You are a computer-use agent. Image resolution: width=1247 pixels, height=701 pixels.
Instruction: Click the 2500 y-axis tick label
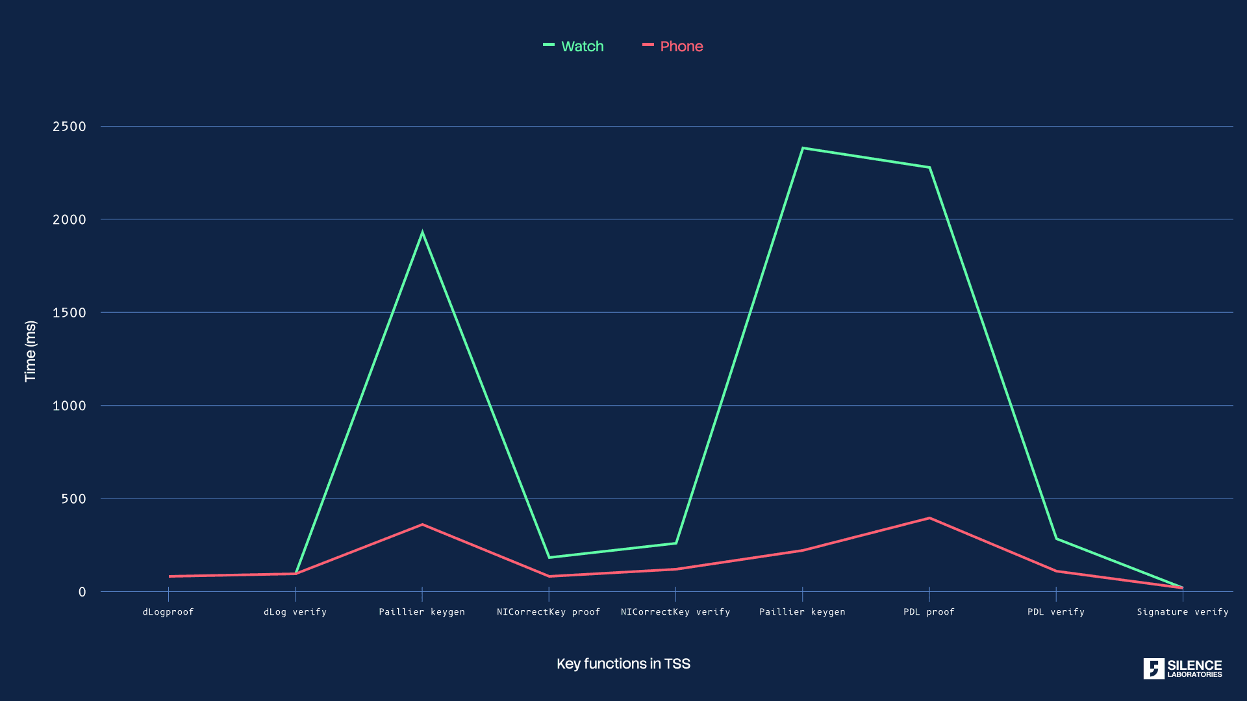click(x=69, y=127)
